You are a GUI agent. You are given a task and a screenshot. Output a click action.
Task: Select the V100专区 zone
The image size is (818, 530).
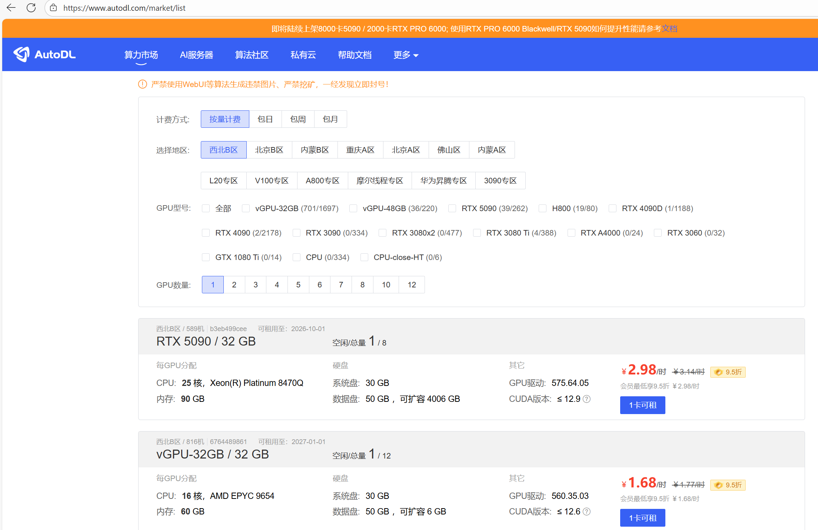[272, 181]
